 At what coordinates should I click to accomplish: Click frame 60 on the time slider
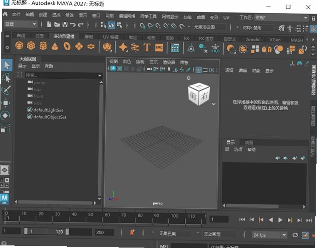coord(107,215)
